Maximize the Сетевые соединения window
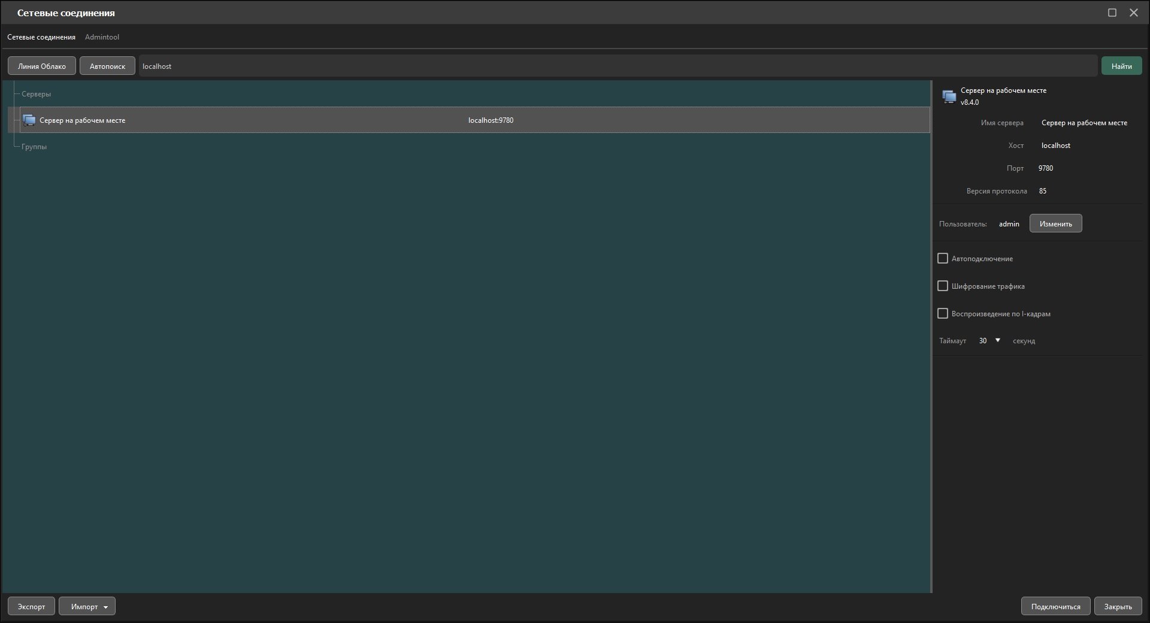Screen dimensions: 1150x623 click(x=1112, y=13)
